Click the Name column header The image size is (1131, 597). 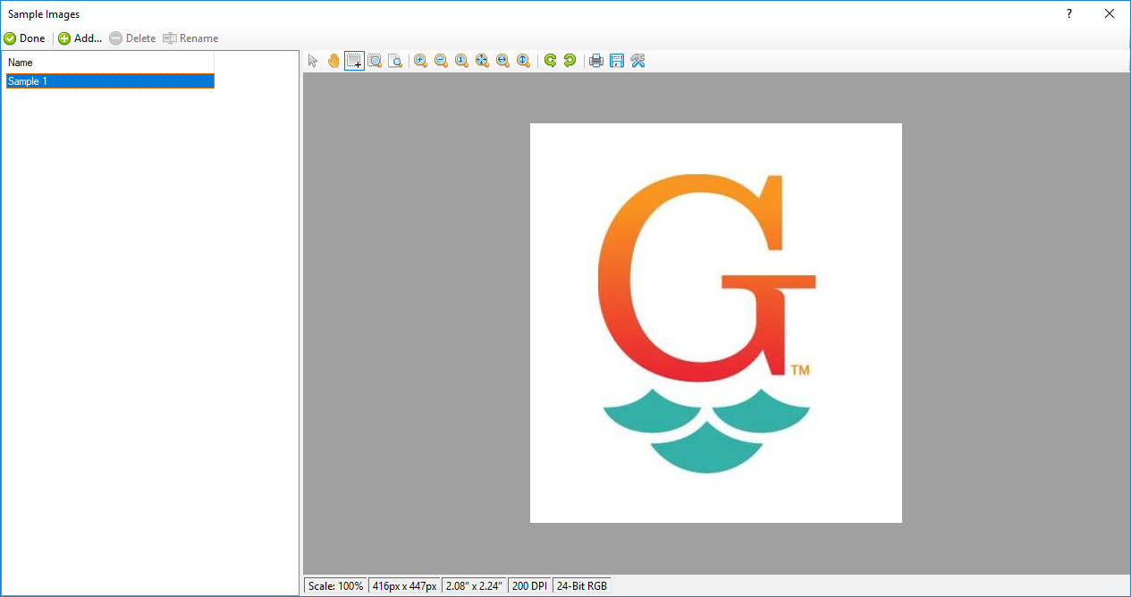(x=110, y=63)
